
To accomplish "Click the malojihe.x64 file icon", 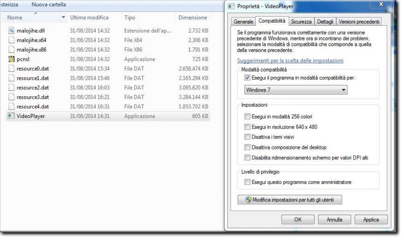I will tap(12, 40).
